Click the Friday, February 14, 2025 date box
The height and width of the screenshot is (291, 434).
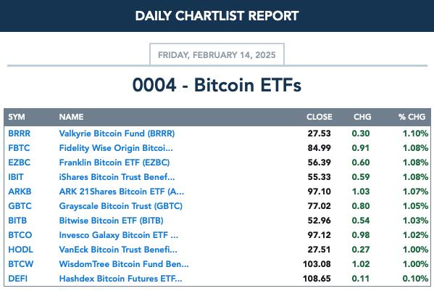(217, 54)
